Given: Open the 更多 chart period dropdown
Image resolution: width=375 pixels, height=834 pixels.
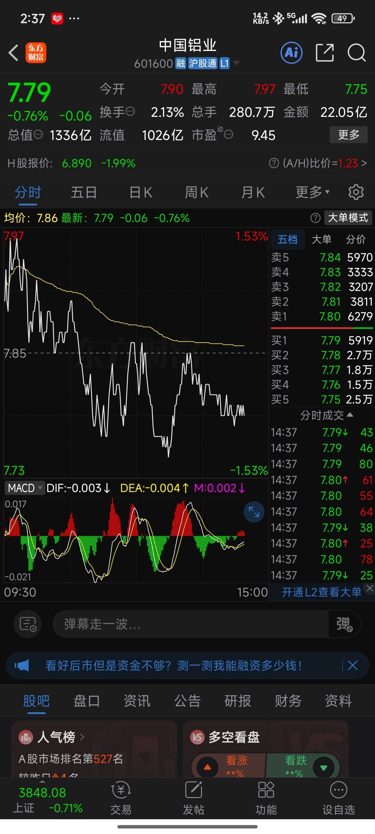Looking at the screenshot, I should point(313,192).
